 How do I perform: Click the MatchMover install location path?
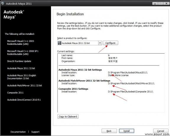point(131,83)
